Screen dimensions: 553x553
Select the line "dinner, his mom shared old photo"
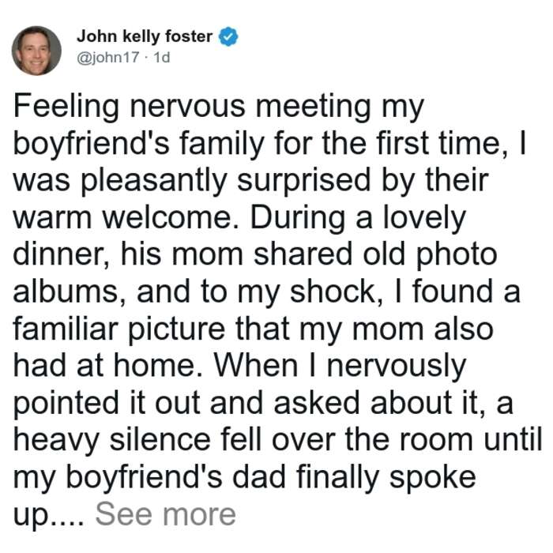click(x=255, y=254)
